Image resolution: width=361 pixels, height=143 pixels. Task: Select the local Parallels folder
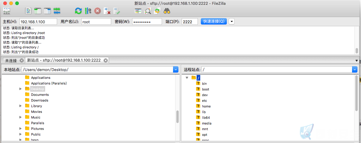37,123
